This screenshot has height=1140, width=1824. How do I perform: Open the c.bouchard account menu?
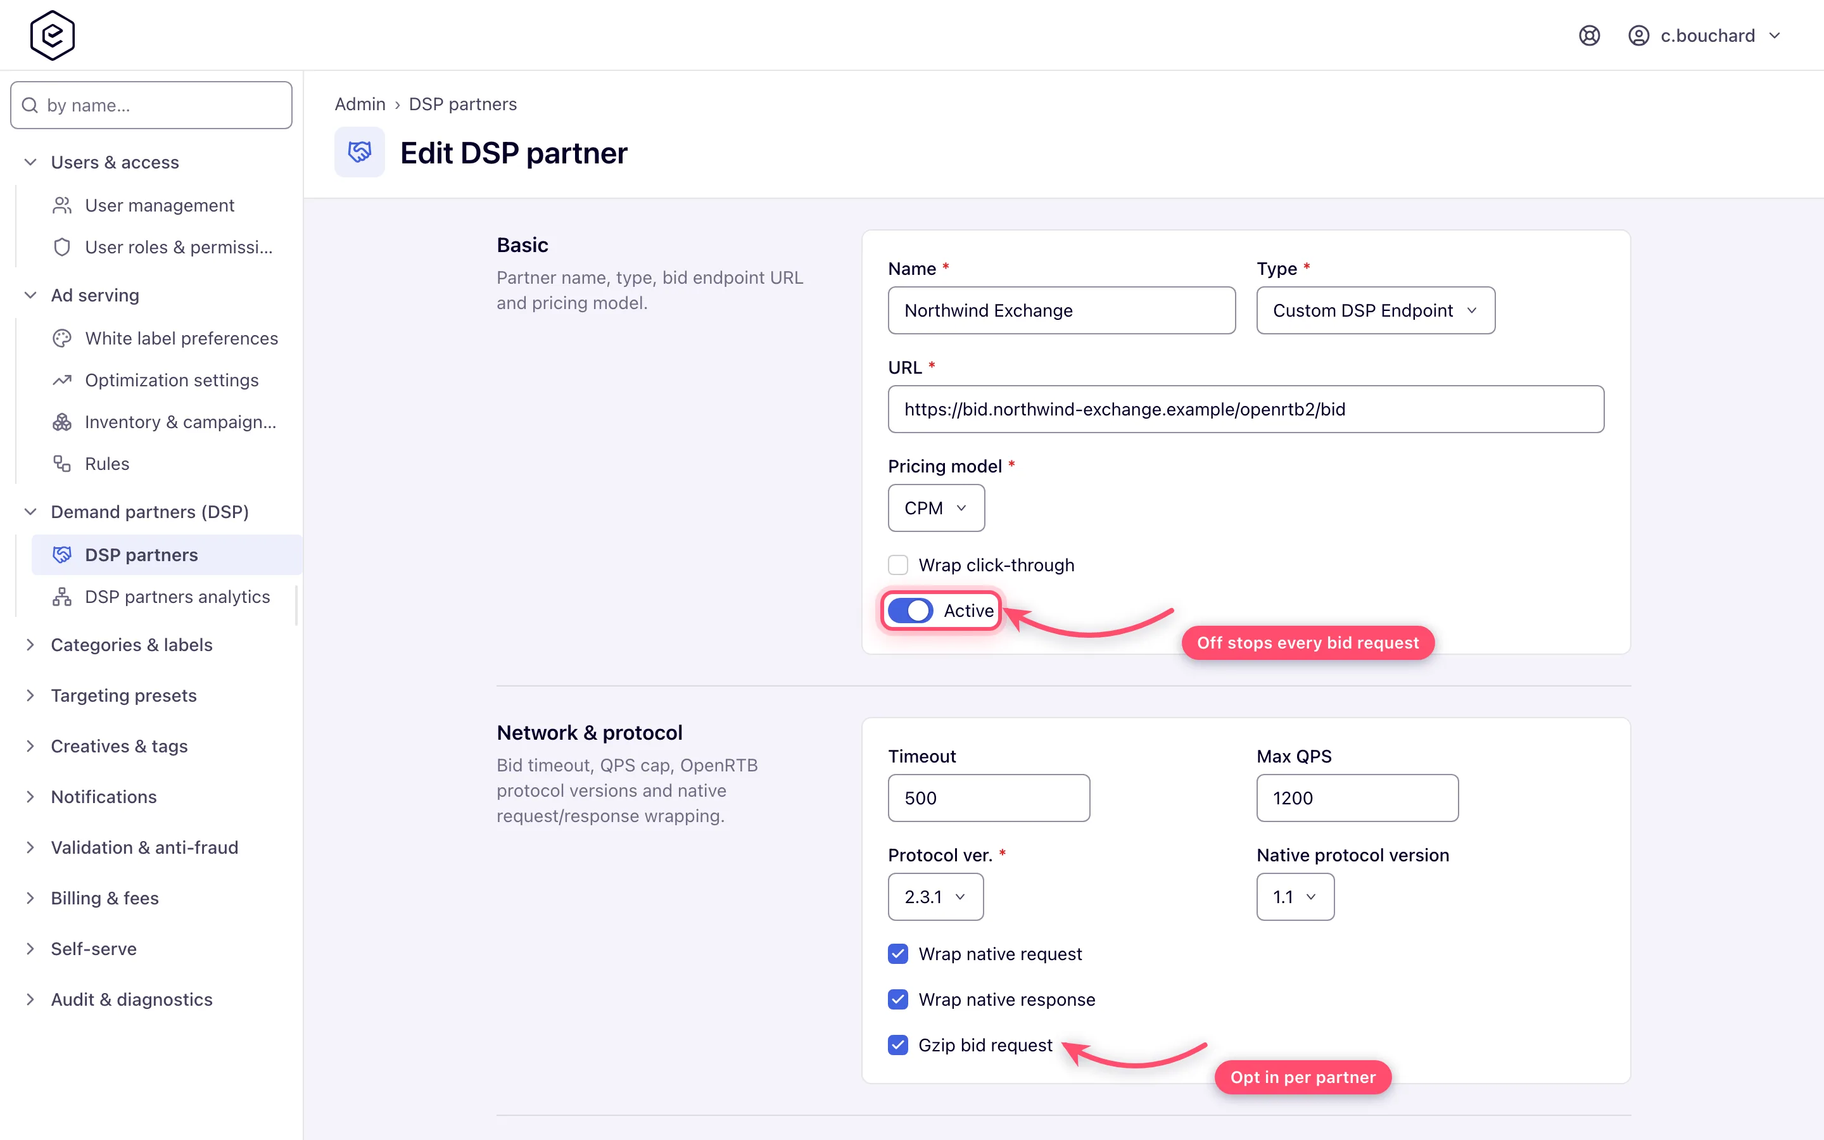pos(1705,35)
